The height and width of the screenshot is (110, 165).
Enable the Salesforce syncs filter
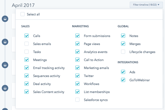point(77,100)
